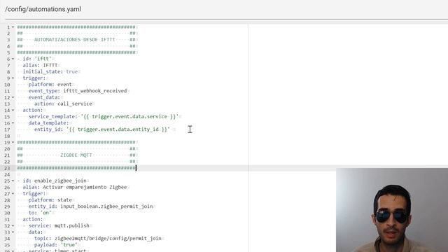The height and width of the screenshot is (252, 448).
Task: Collapse the event_data fold at line 12
Action: tap(13, 97)
